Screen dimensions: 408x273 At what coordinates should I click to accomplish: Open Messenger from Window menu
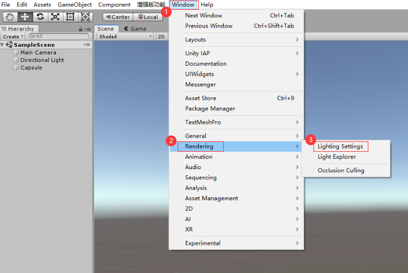tap(236, 84)
